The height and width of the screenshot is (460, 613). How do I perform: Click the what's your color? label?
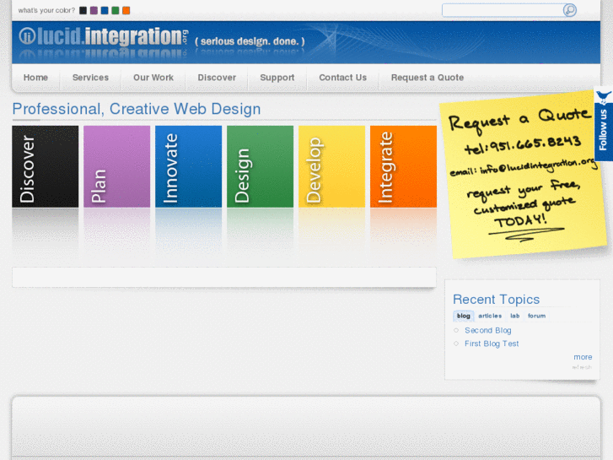pyautogui.click(x=46, y=10)
